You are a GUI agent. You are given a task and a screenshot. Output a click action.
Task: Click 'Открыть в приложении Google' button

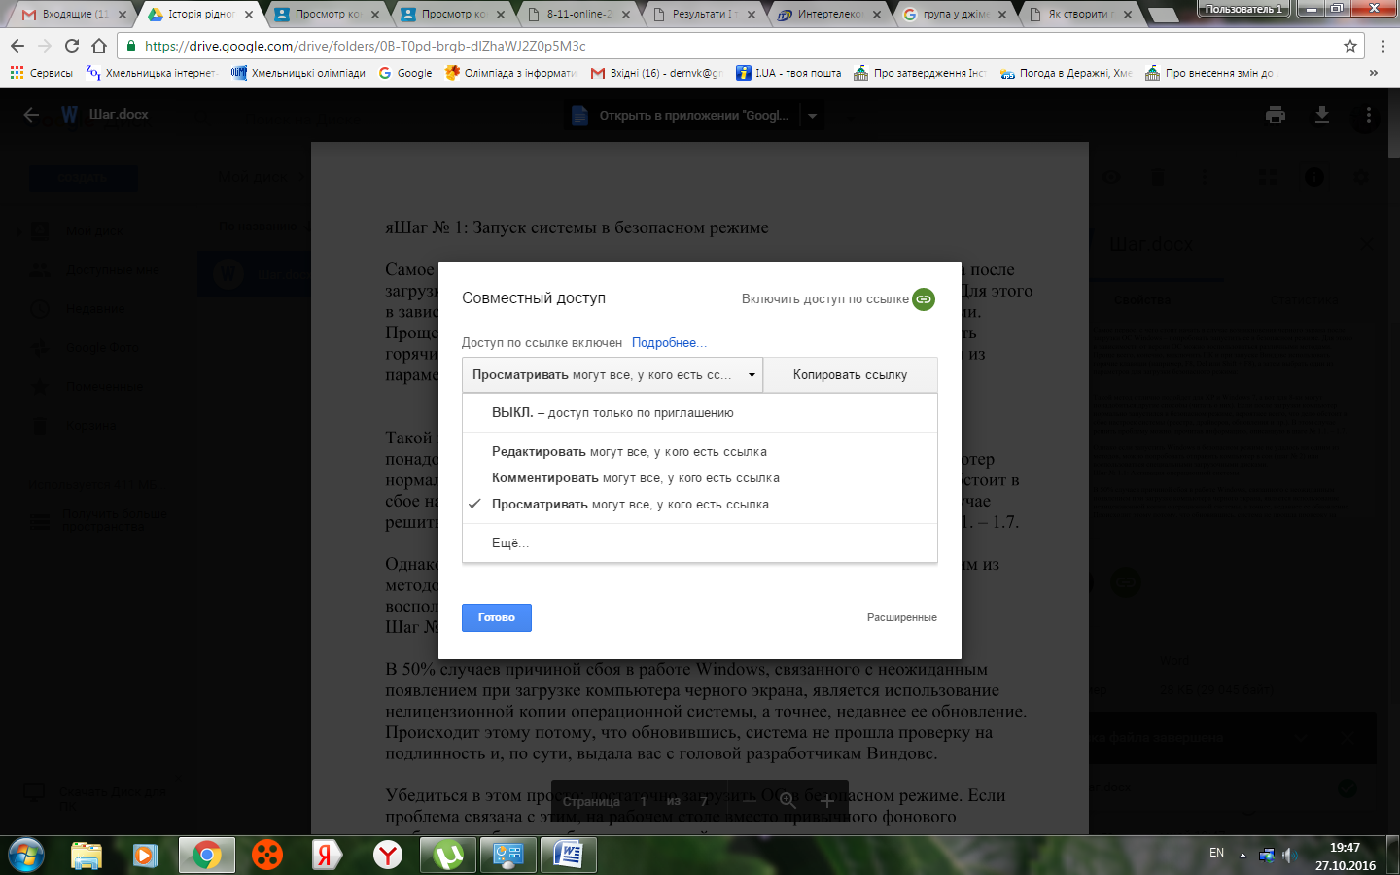(681, 116)
